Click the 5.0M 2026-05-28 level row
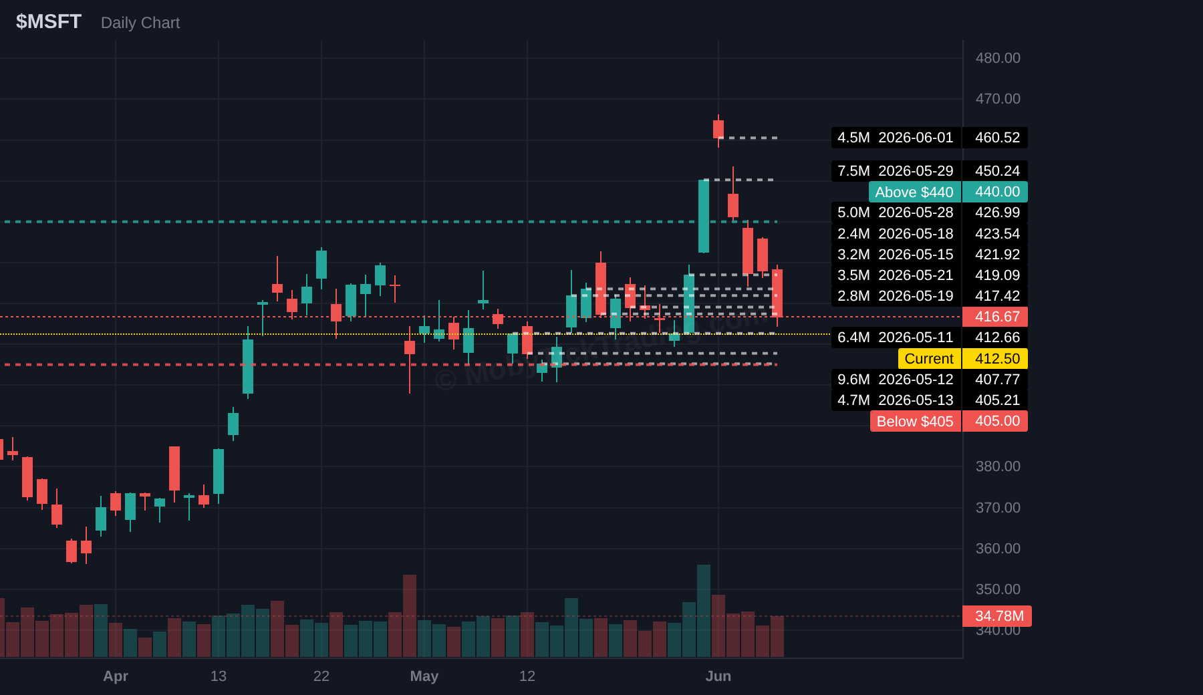 tap(896, 213)
